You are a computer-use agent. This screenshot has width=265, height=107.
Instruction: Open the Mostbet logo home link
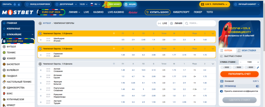click(x=18, y=12)
